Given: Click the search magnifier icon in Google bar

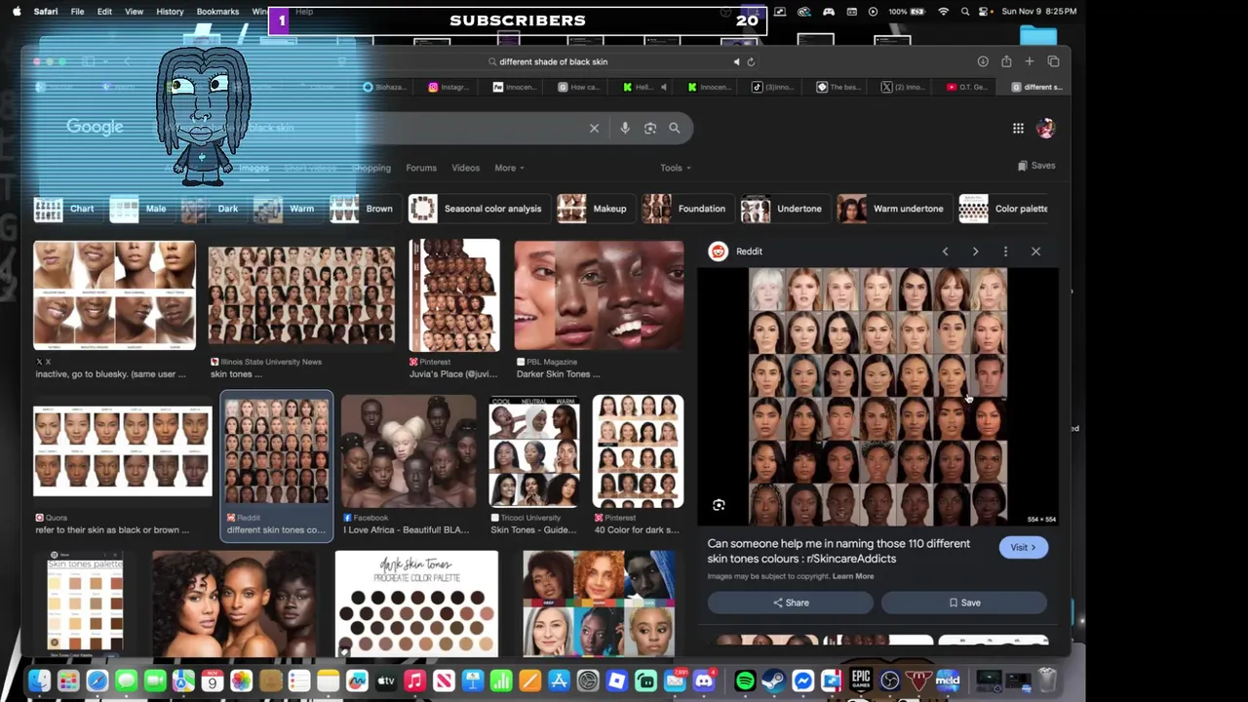Looking at the screenshot, I should 674,128.
